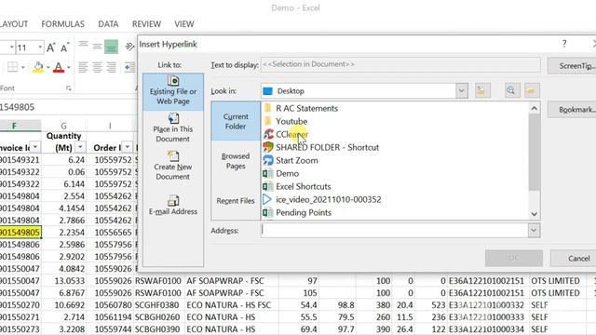The height and width of the screenshot is (335, 596).
Task: Open borders dropdown arrow
Action: tap(22, 68)
